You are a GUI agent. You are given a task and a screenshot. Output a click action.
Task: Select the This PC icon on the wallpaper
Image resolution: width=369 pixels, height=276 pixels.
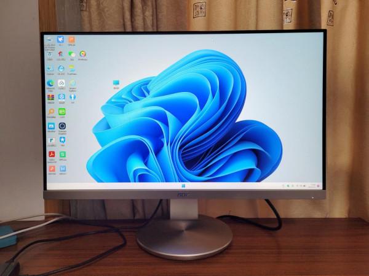[116, 82]
